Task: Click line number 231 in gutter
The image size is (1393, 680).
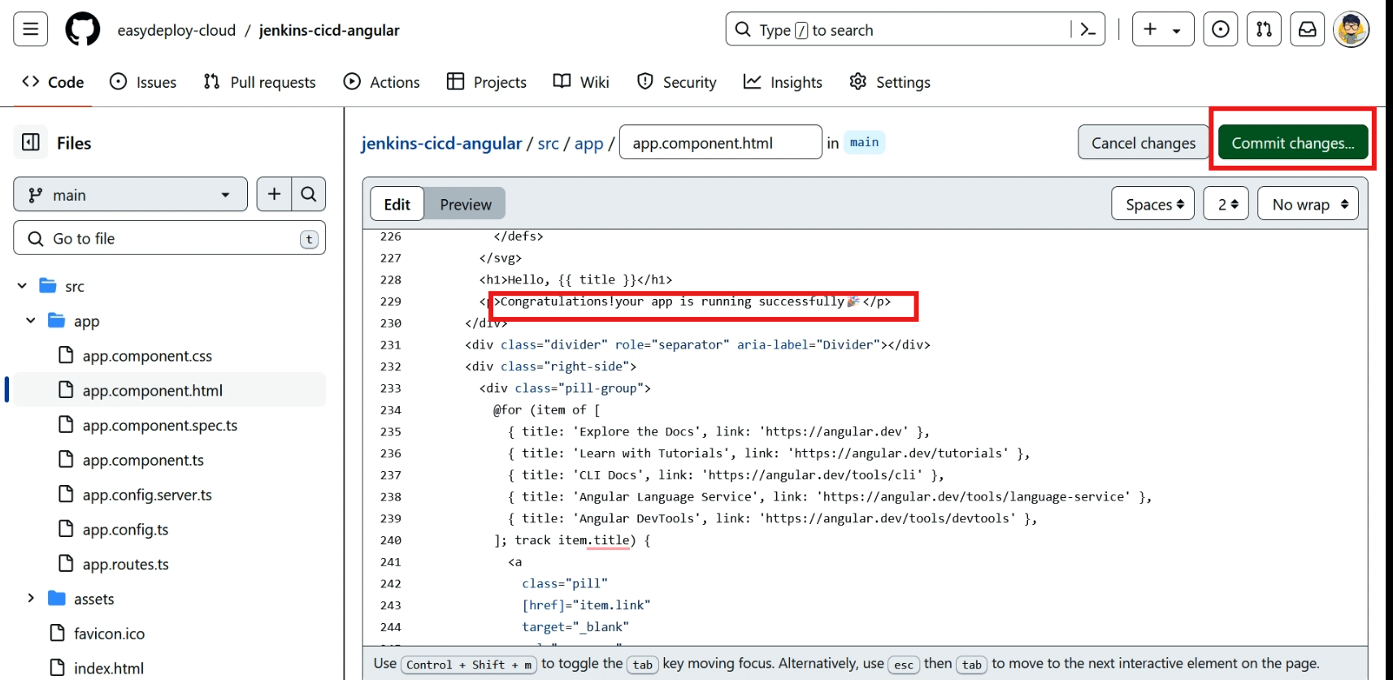Action: (391, 344)
